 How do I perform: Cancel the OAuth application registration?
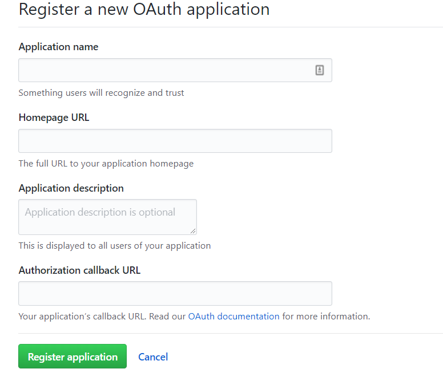click(x=153, y=357)
